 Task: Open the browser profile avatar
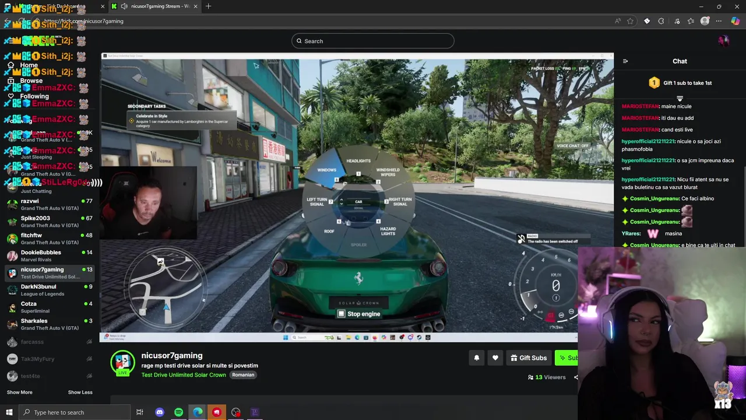(705, 21)
